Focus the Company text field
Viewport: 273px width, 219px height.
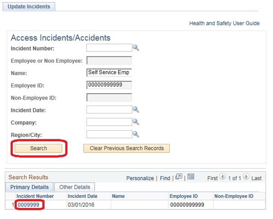tap(109, 122)
